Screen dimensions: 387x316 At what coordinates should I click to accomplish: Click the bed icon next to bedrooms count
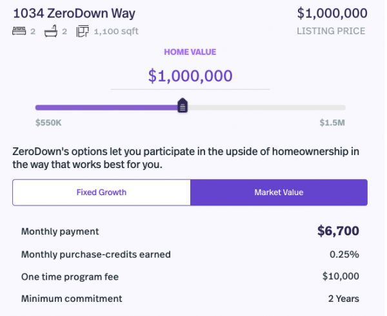click(19, 31)
